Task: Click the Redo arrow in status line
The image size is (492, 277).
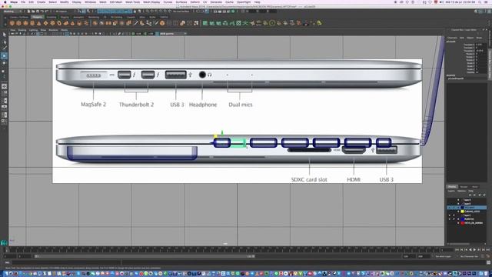Action: click(46, 12)
